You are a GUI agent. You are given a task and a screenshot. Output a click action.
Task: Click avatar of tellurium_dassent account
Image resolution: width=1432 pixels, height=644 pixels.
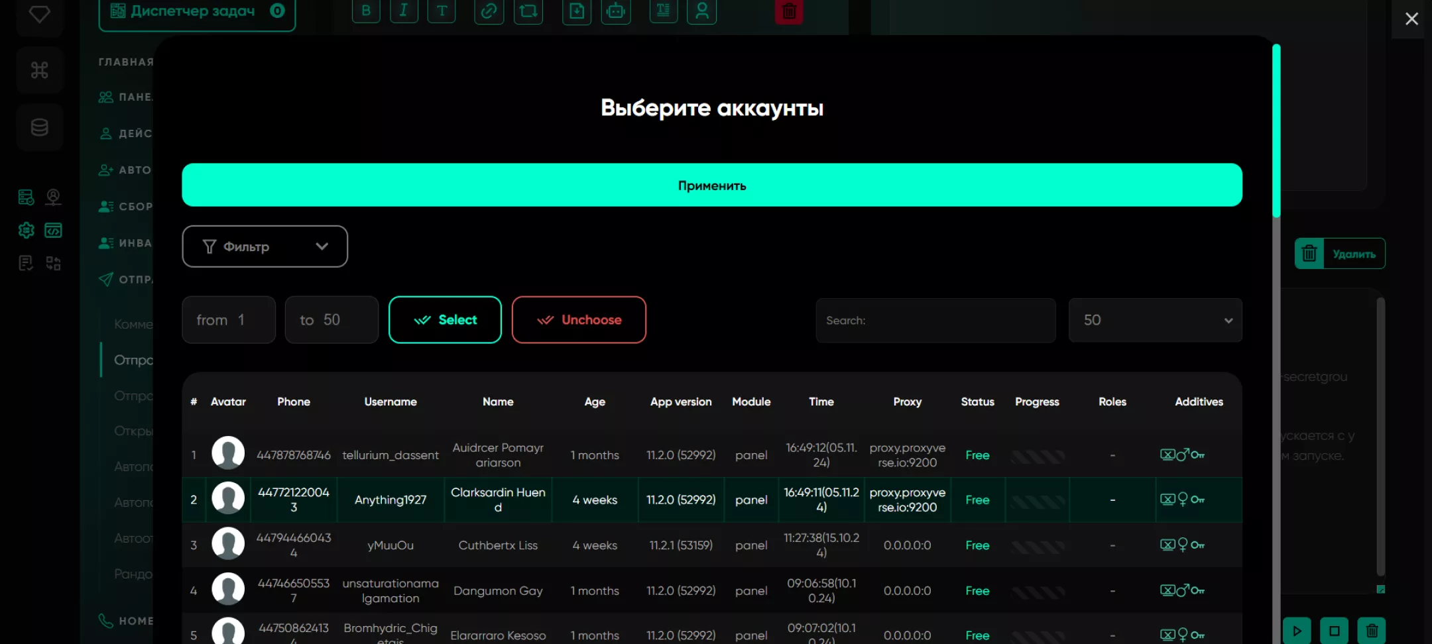pyautogui.click(x=228, y=453)
